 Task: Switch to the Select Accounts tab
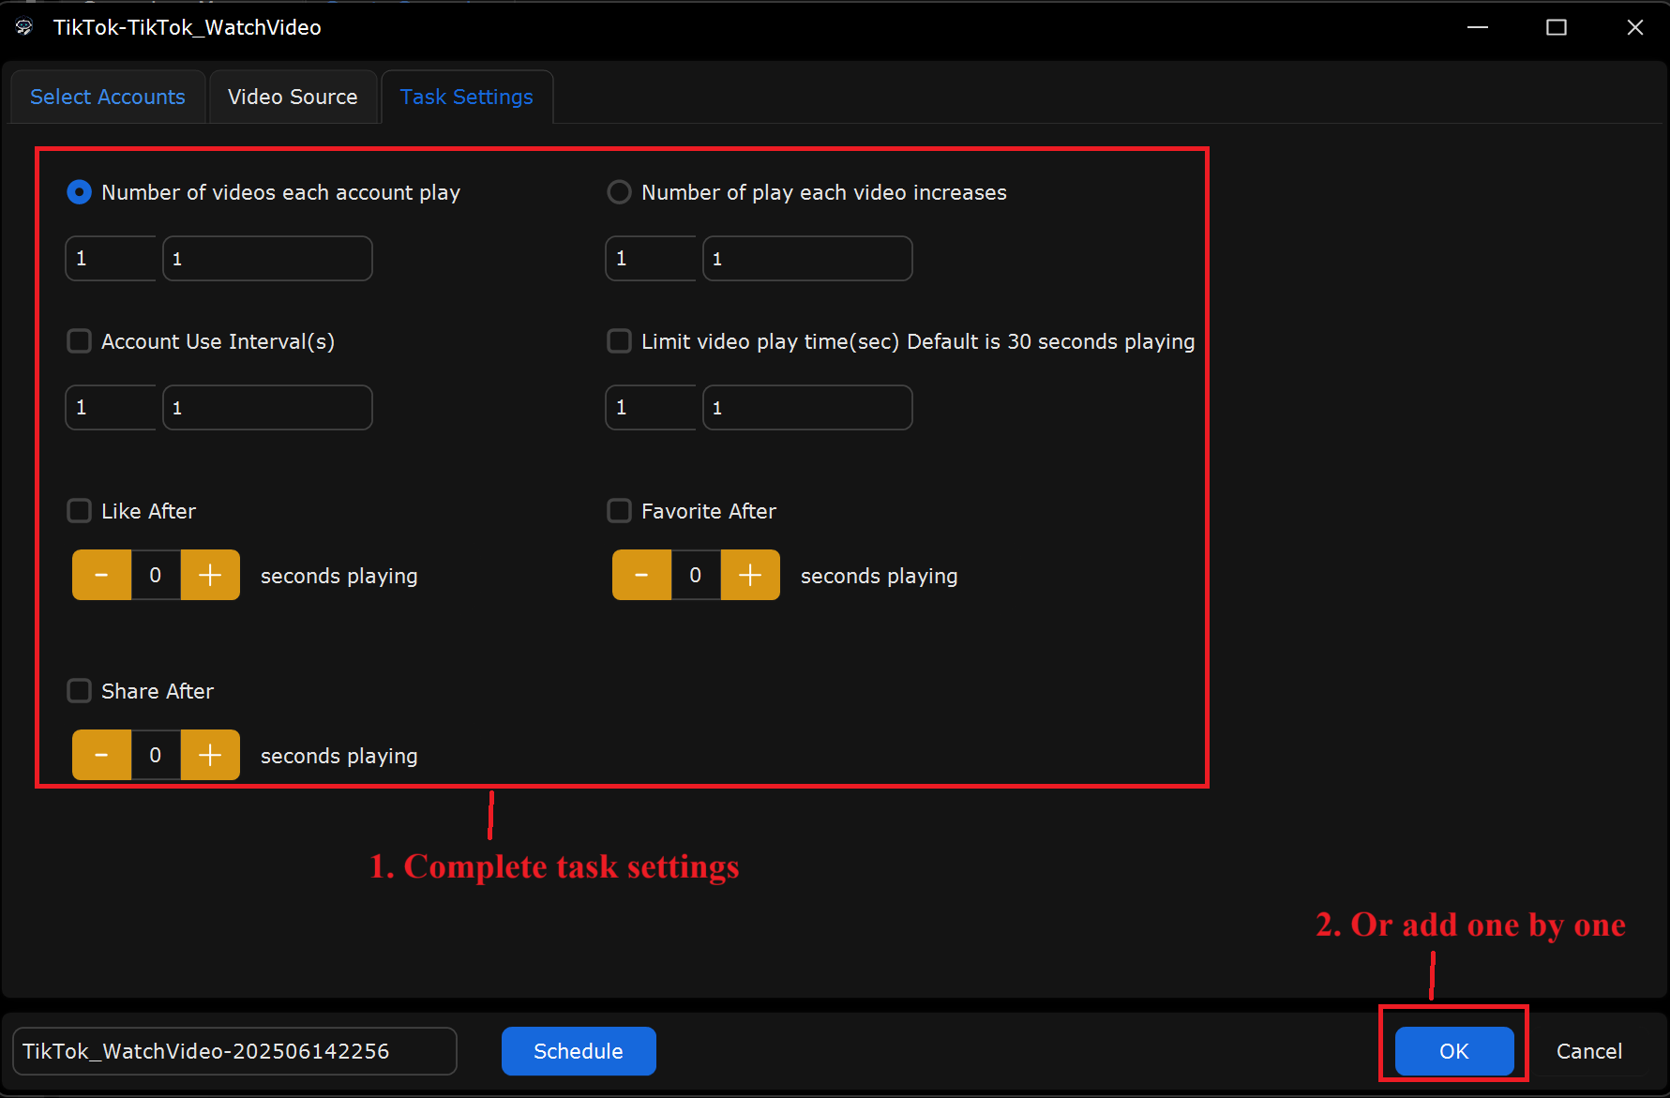point(108,97)
